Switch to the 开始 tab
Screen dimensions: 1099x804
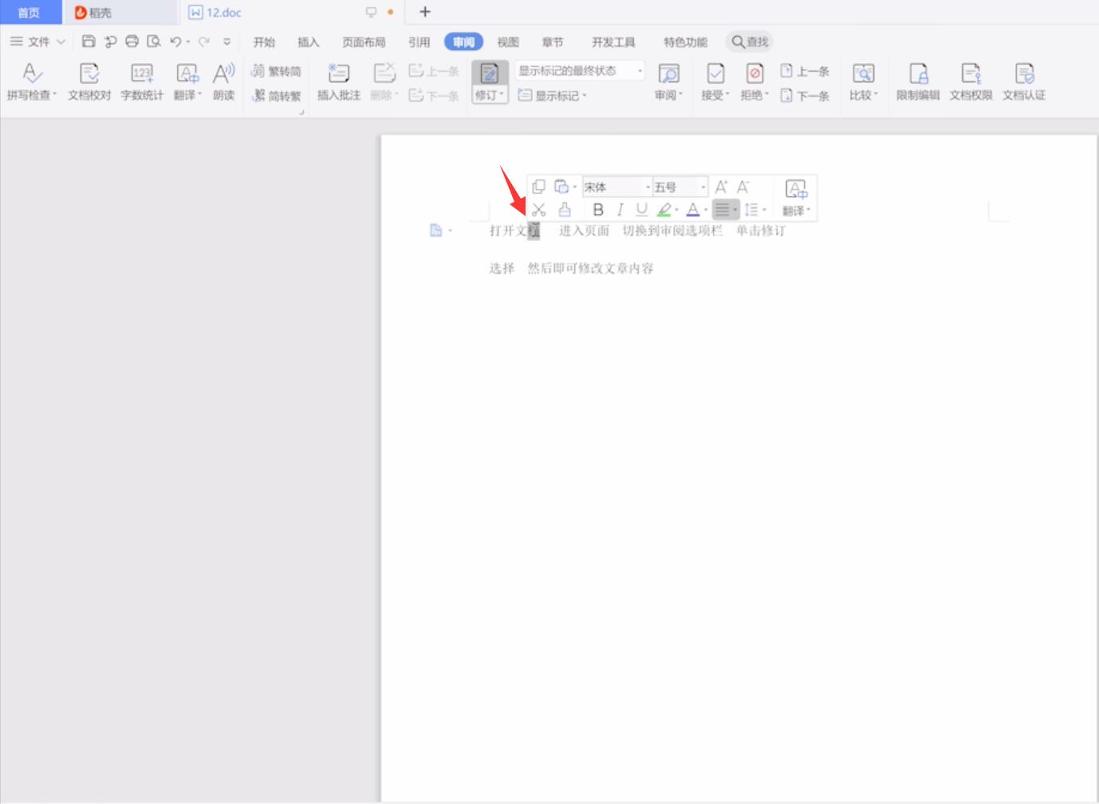click(x=264, y=42)
